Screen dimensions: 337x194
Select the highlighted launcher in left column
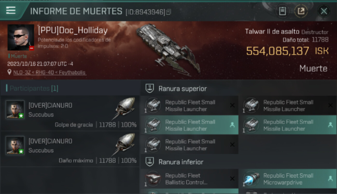[189, 125]
